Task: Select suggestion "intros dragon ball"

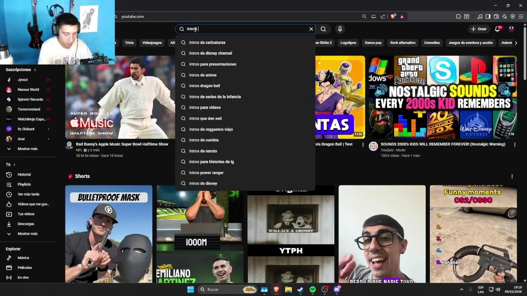Action: pos(245,86)
